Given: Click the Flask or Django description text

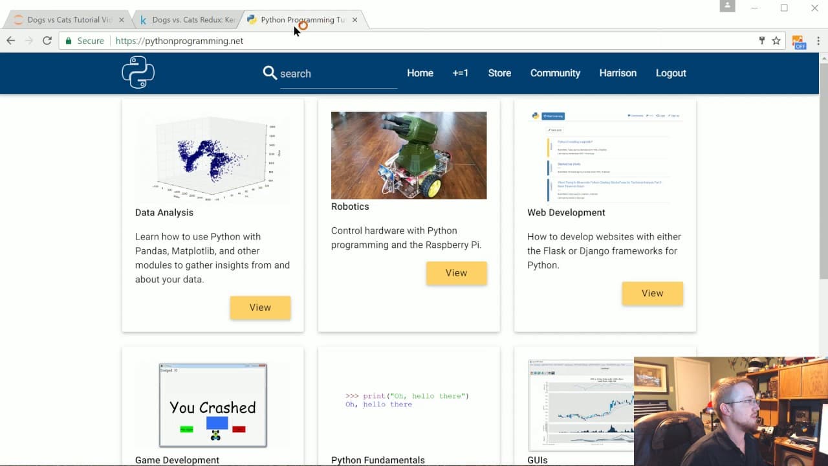Looking at the screenshot, I should pos(604,251).
